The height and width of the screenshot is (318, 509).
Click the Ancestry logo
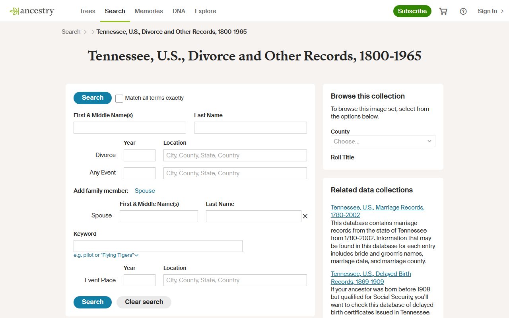(x=32, y=11)
